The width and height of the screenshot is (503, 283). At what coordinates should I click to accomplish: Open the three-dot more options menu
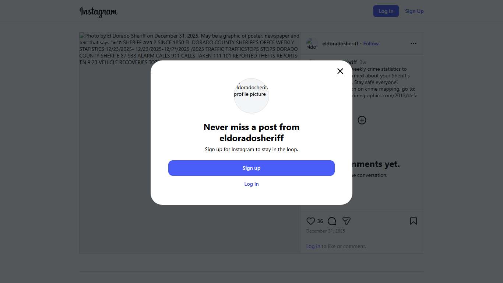pos(414,43)
